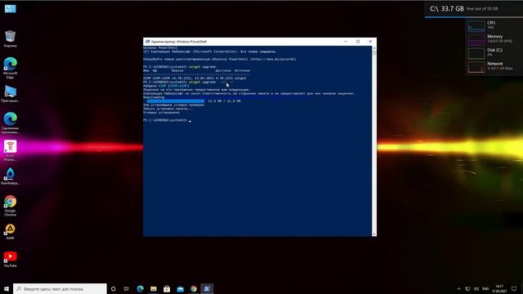Image resolution: width=523 pixels, height=294 pixels.
Task: Click the PowerShell scrollbar down arrow
Action: click(x=374, y=234)
